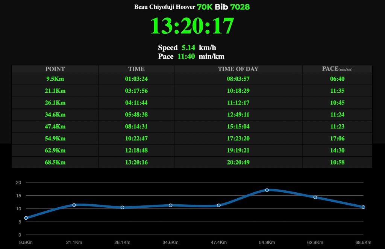
Task: Select the chart dot at 34.6Km
Action: [171, 205]
